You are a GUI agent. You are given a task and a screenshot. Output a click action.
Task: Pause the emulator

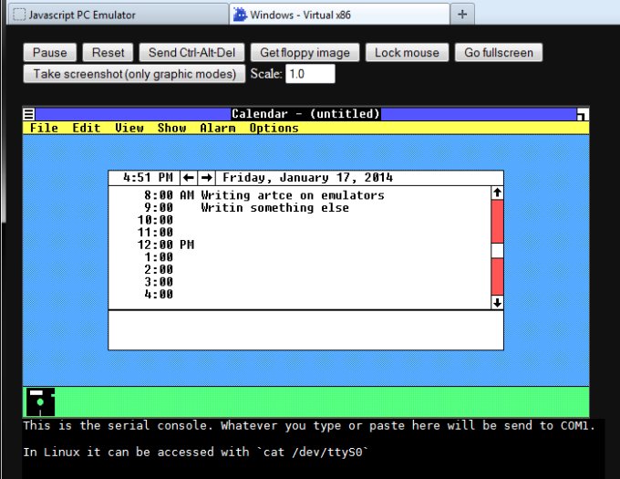click(50, 53)
